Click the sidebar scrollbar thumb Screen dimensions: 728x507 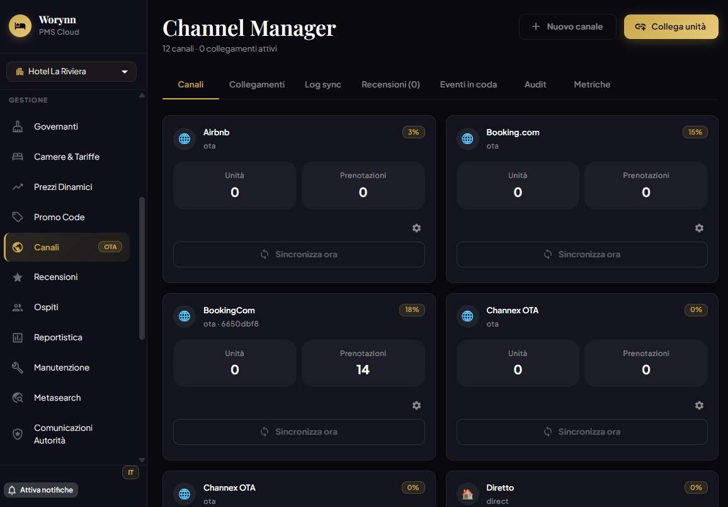(142, 268)
